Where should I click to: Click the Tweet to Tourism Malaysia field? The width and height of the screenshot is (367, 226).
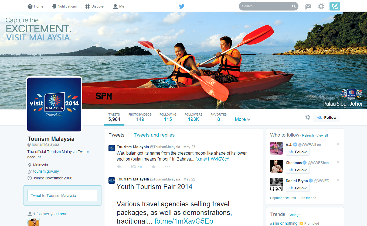[62, 196]
